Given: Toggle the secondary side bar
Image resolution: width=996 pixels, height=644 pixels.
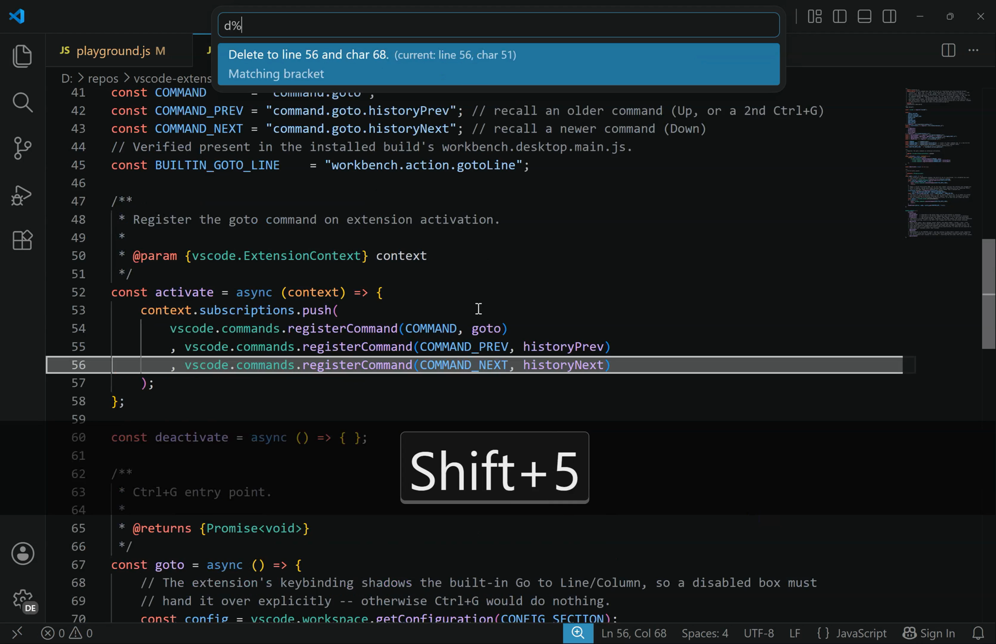Looking at the screenshot, I should click(x=890, y=17).
